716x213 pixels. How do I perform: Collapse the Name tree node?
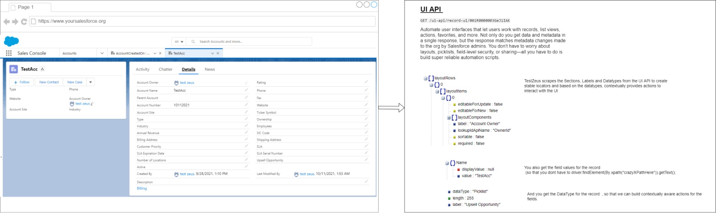coord(447,163)
